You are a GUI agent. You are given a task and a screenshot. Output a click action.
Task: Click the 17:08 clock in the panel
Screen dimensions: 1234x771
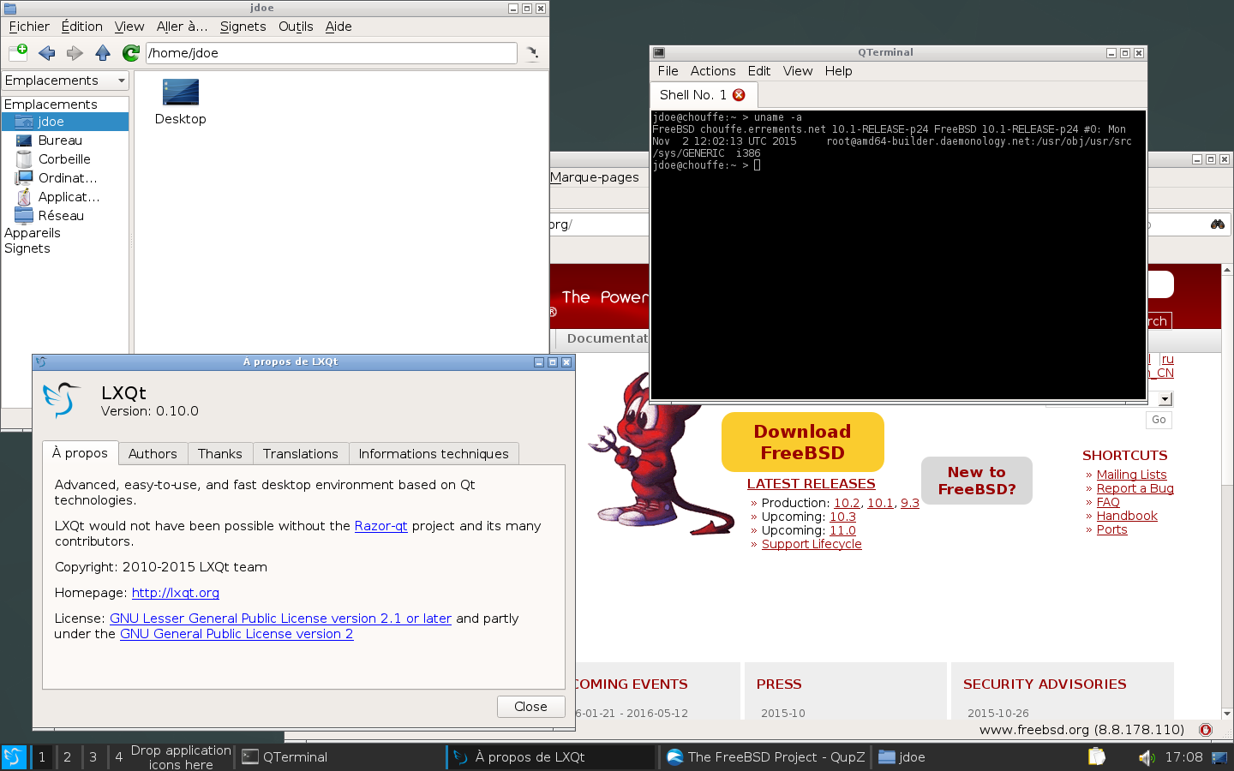(x=1184, y=757)
